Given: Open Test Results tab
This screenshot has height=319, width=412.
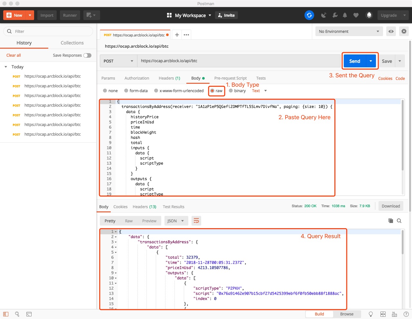Looking at the screenshot, I should tap(173, 207).
